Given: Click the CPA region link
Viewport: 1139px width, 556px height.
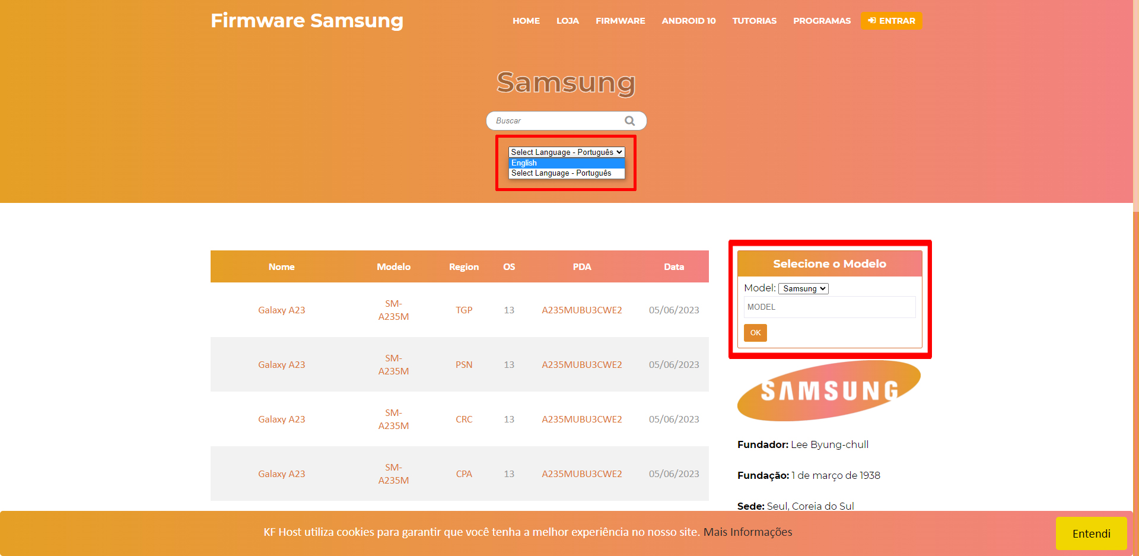Looking at the screenshot, I should [464, 474].
